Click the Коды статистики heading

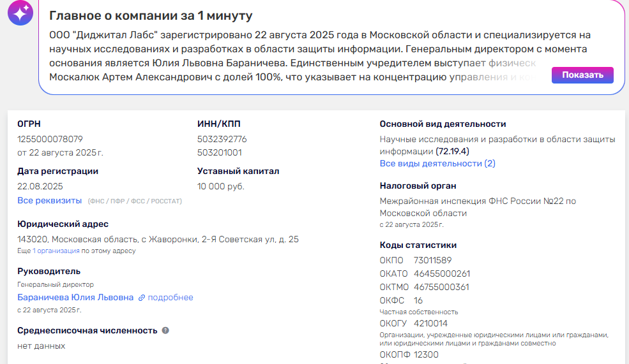pyautogui.click(x=418, y=245)
